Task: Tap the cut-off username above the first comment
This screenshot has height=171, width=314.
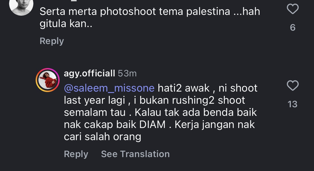Action: 73,1
